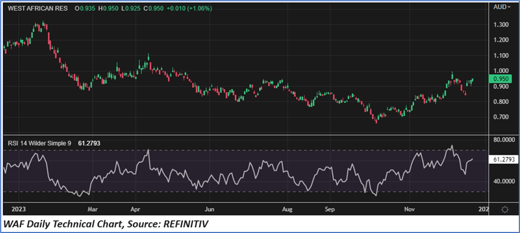Select the Apr marker on time axis

click(135, 210)
